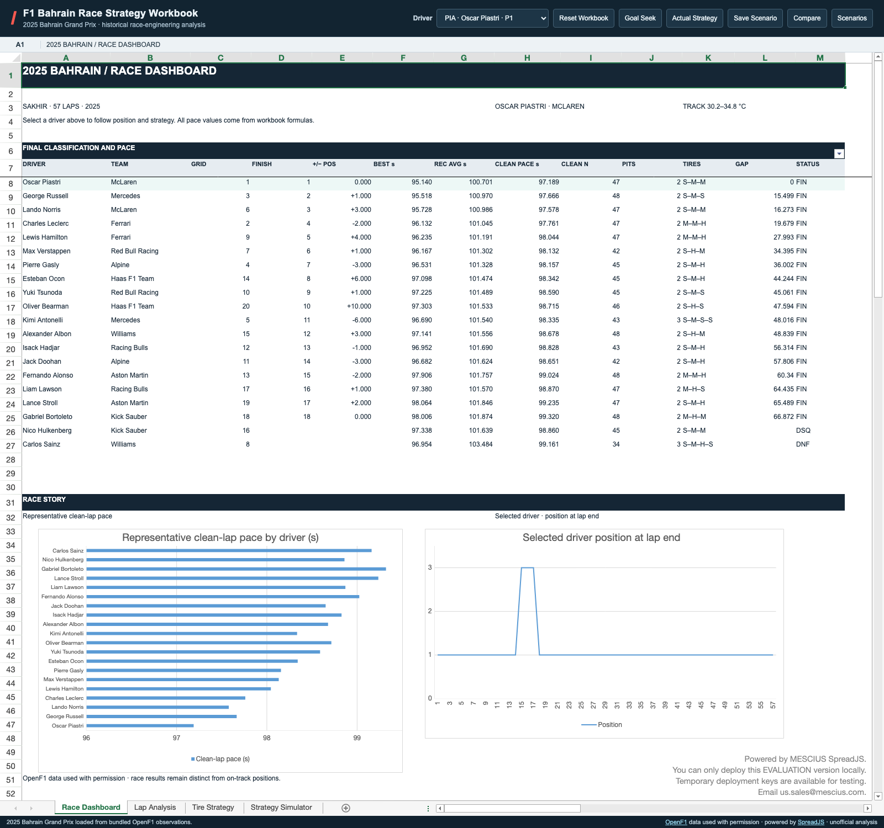
Task: Click the horizontal scrollbar thumb
Action: (512, 808)
